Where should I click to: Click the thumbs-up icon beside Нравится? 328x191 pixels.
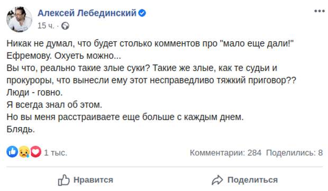click(x=63, y=180)
